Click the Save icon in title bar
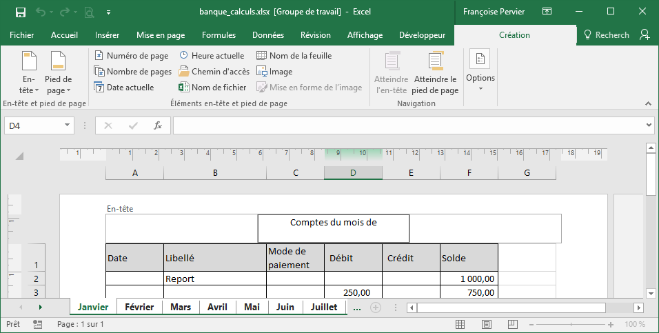659x333 pixels. [20, 12]
